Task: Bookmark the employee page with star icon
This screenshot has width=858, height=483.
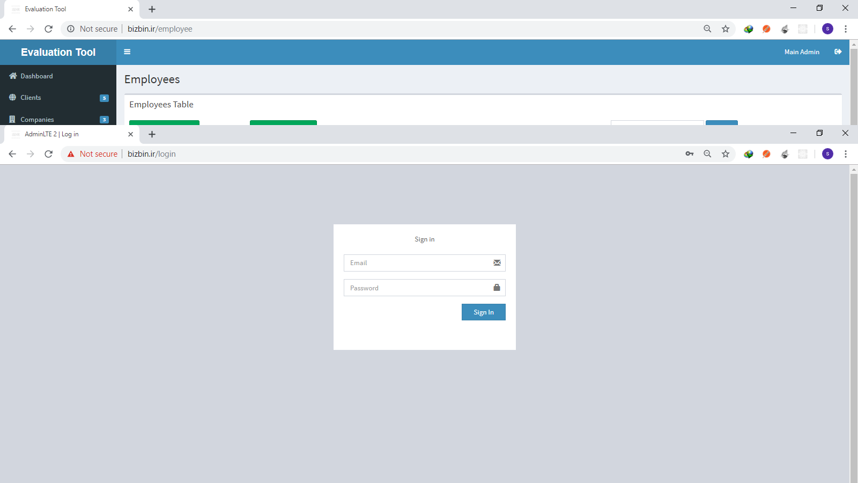Action: 726,29
